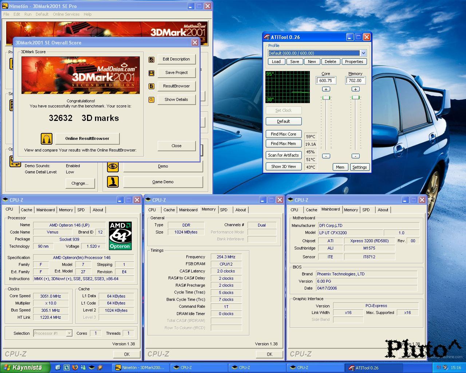Click the Windows flag on the Käynnistä button
Screen dimensions: 466x373
pos(7,368)
